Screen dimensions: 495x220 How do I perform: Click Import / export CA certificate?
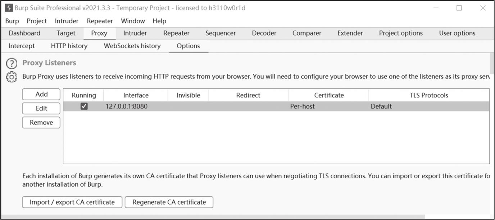(x=72, y=202)
